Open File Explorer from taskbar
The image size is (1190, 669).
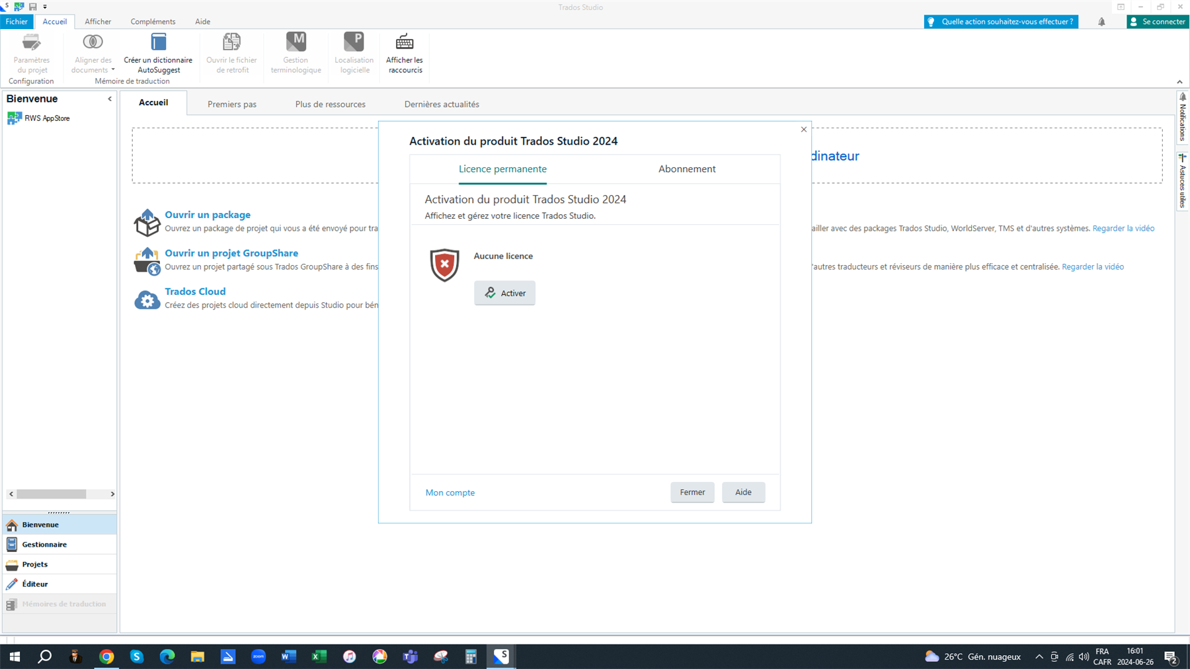[198, 656]
